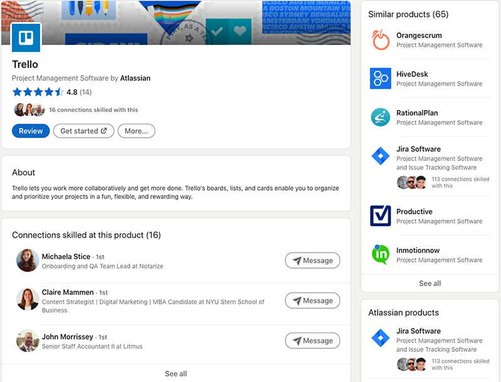Open the Atlassian company link
501x382 pixels.
[x=136, y=78]
